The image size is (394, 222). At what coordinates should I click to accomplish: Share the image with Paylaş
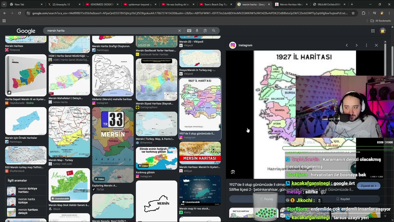click(266, 199)
